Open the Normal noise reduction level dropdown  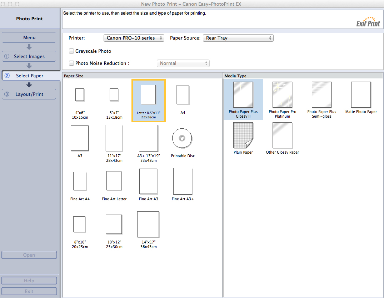[x=183, y=63]
